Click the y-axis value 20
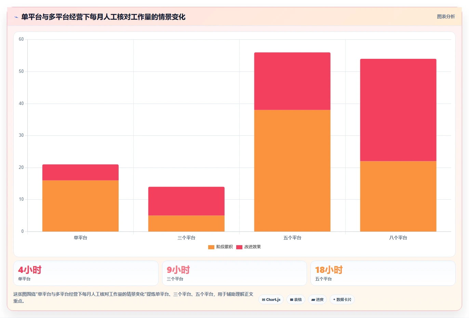This screenshot has height=318, width=469. (21, 168)
